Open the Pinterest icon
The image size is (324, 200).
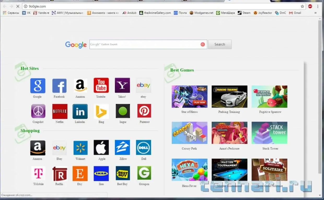[x=144, y=111]
